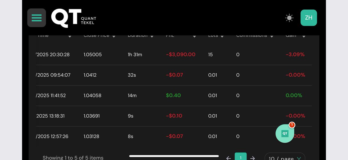Click the profit value $0.40
The height and width of the screenshot is (160, 348).
click(173, 95)
